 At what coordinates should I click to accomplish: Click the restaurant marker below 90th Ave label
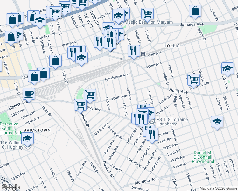(73, 53)
